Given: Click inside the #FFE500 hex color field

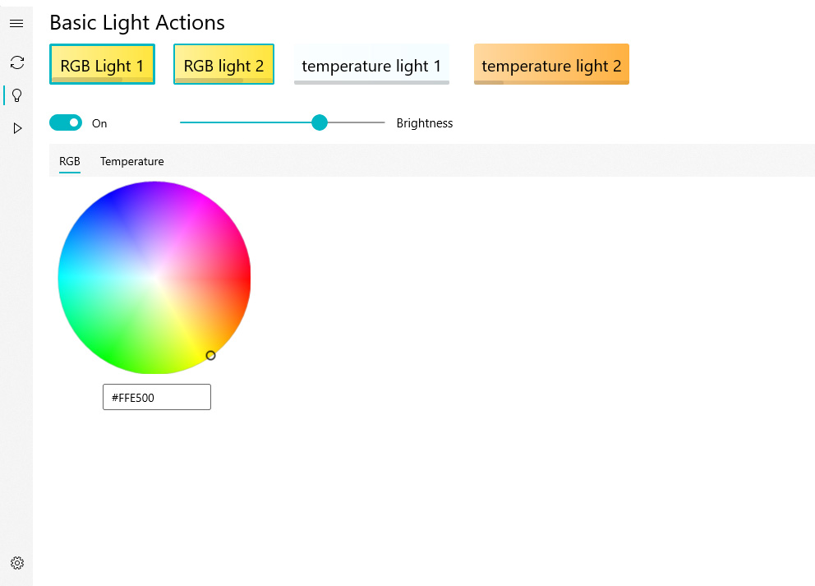Looking at the screenshot, I should pos(156,398).
